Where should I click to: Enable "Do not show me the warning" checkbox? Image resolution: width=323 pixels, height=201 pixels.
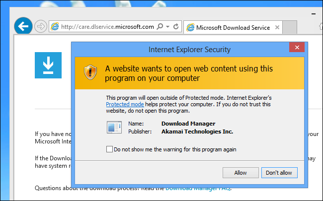(x=109, y=149)
